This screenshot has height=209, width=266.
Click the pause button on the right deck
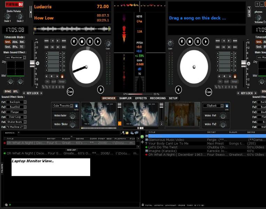[x=198, y=41]
